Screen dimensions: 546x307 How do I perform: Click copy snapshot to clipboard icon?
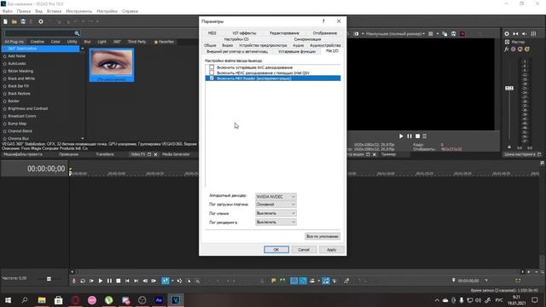444,34
